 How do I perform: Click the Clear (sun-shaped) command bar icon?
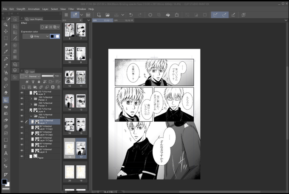(150, 15)
